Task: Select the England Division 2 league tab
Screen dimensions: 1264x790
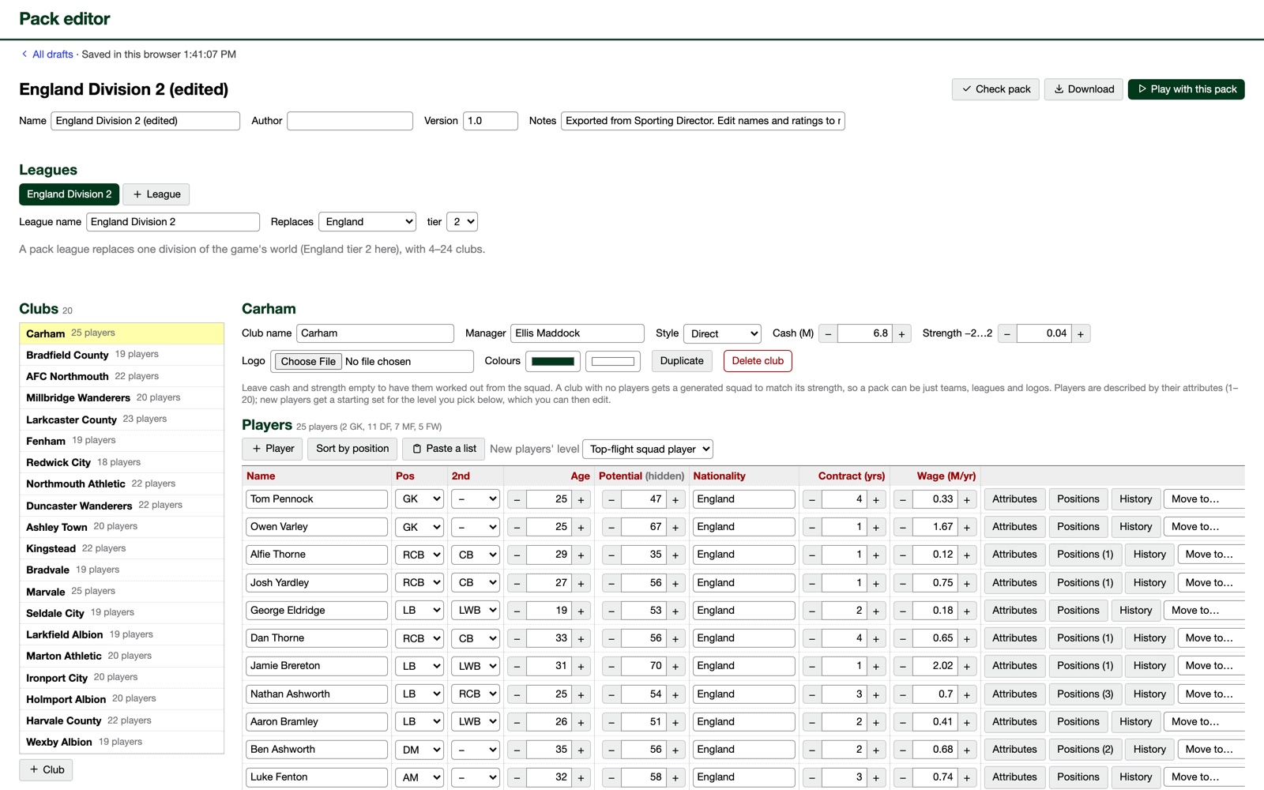Action: 70,194
